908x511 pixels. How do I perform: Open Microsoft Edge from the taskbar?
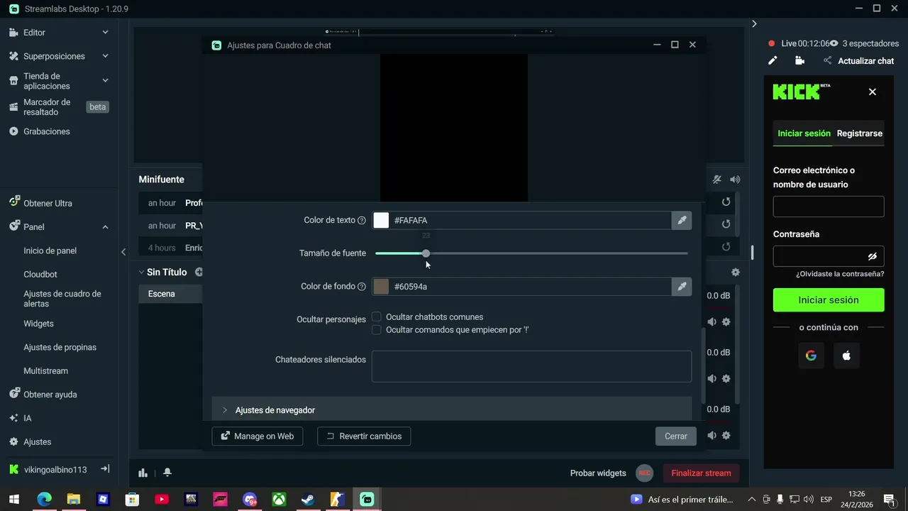(x=44, y=500)
